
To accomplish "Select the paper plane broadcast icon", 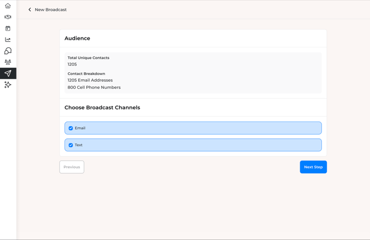I will (8, 73).
